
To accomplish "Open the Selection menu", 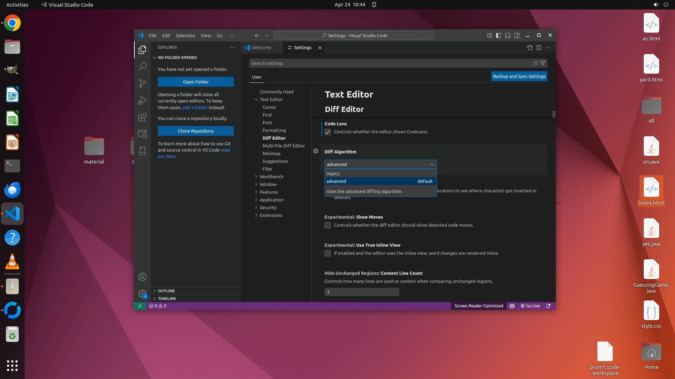I will pos(185,35).
